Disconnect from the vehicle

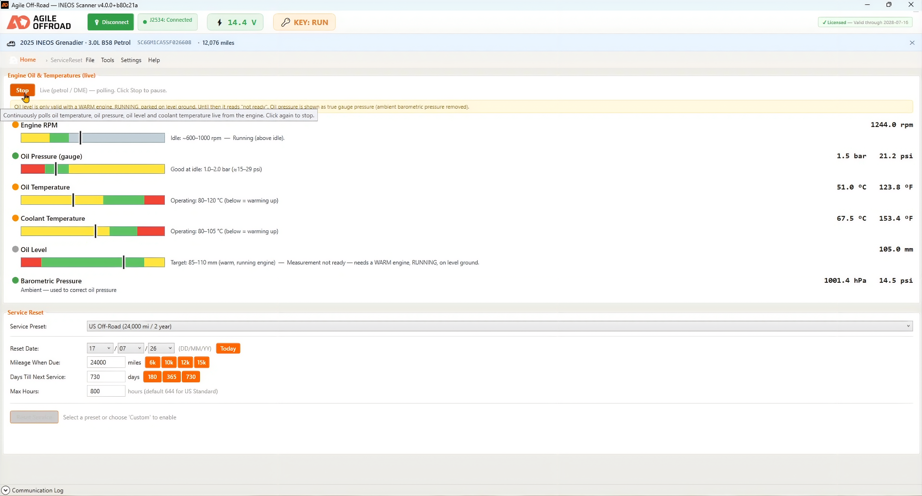coord(111,22)
